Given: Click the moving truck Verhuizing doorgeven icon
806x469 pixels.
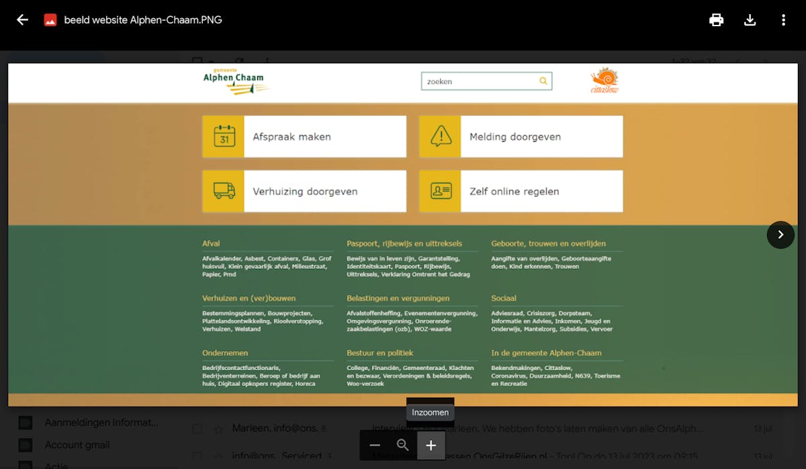Looking at the screenshot, I should (224, 191).
